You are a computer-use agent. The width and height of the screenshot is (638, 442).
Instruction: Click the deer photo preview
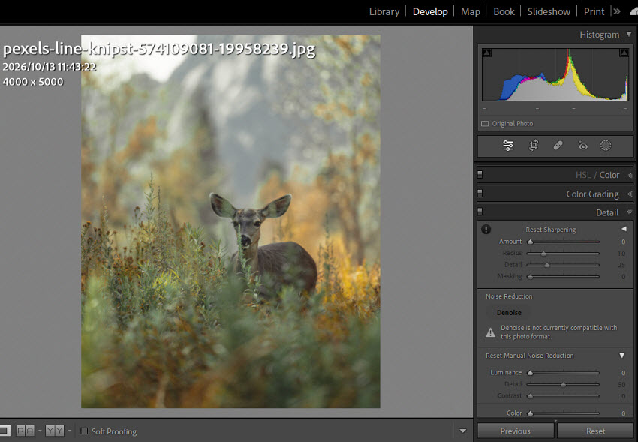(x=230, y=221)
